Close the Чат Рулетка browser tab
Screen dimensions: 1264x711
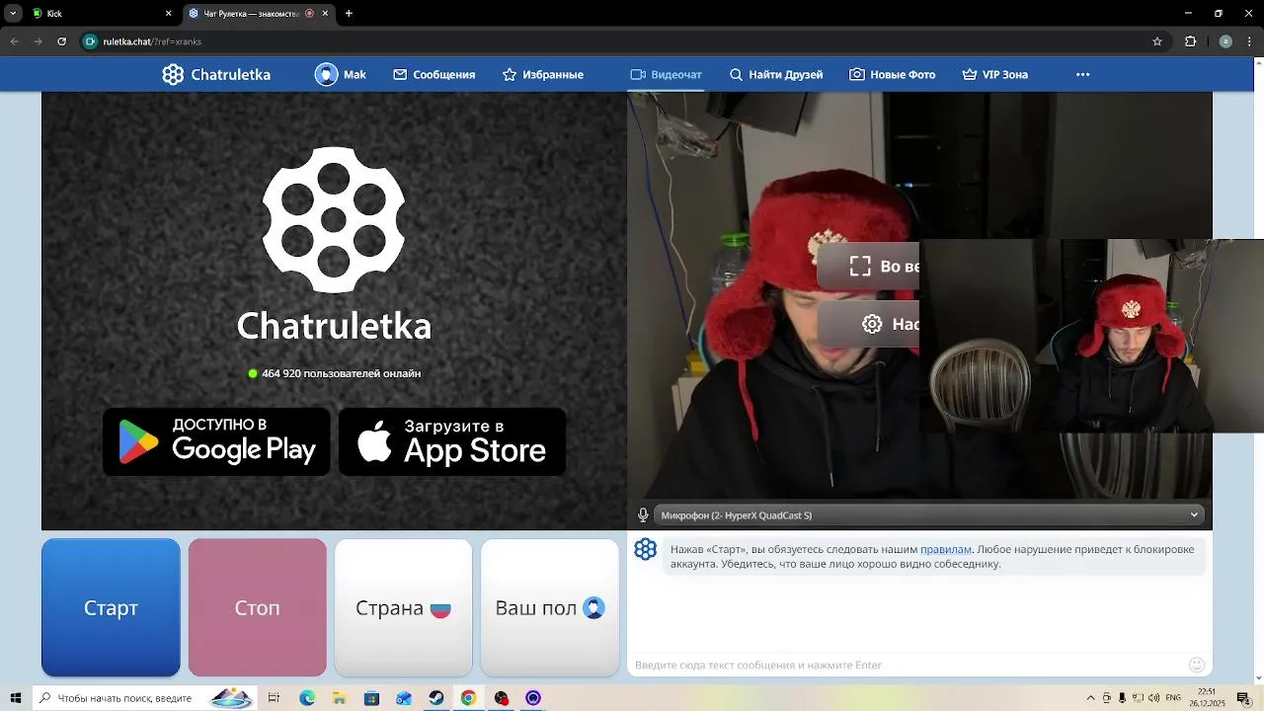pos(325,14)
